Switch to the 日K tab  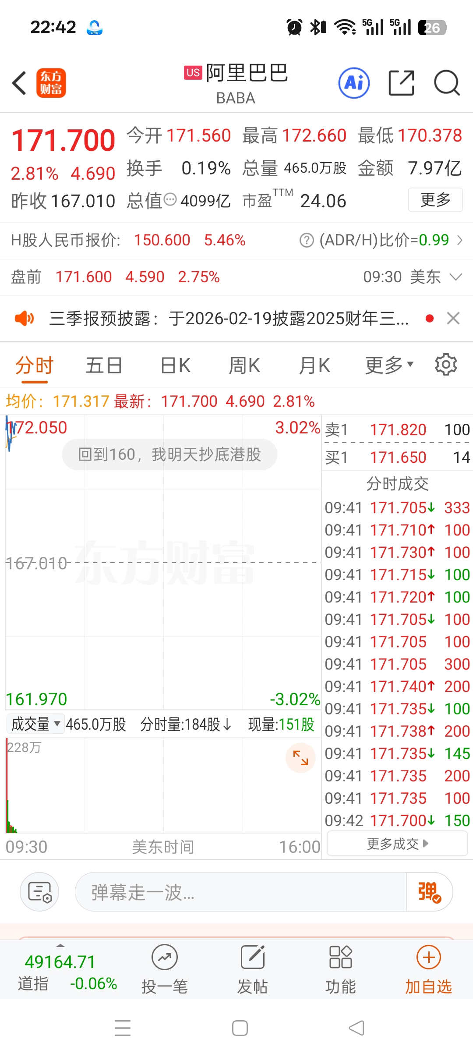tap(176, 365)
